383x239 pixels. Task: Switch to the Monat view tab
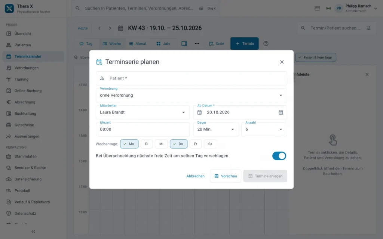click(138, 44)
